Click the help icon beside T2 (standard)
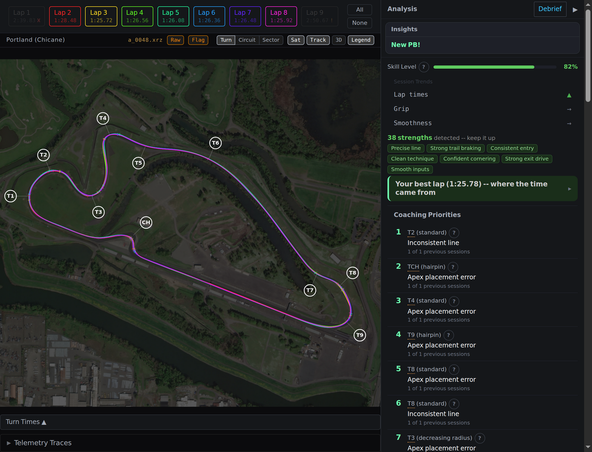592x452 pixels. (453, 232)
